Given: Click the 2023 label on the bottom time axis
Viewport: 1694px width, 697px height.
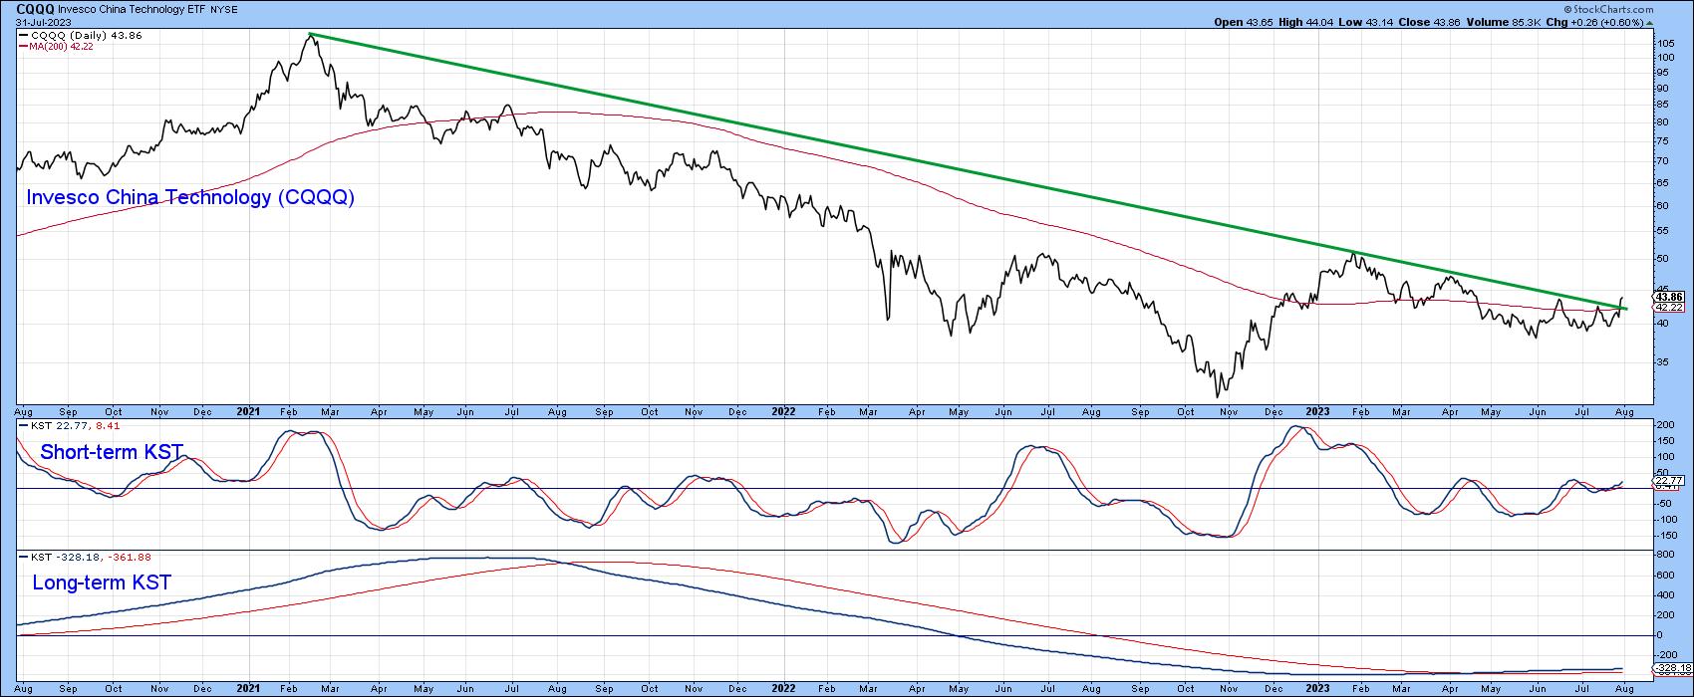Looking at the screenshot, I should 1317,687.
